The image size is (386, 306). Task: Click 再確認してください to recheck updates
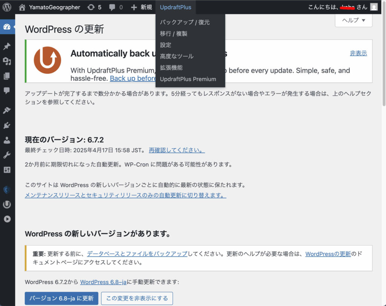tap(177, 150)
